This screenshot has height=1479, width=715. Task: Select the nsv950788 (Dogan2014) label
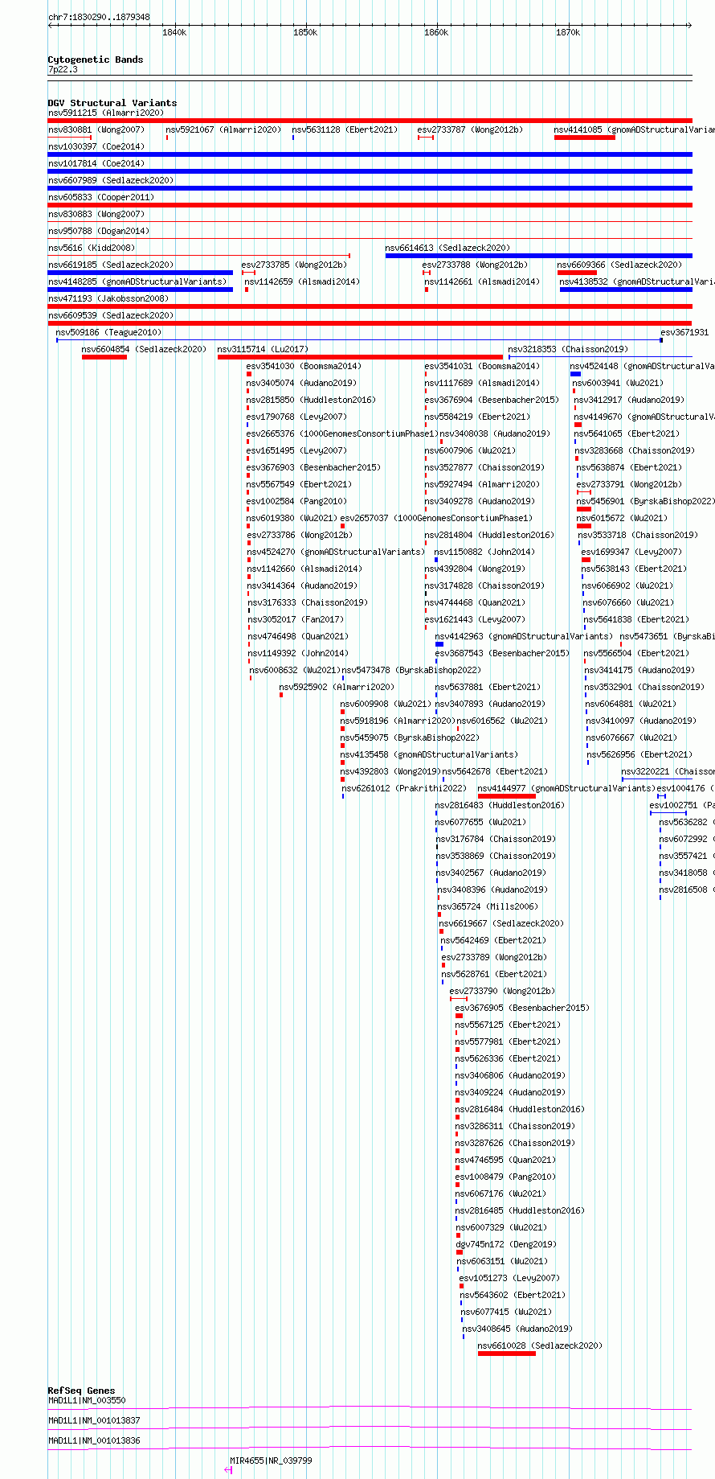coord(99,231)
